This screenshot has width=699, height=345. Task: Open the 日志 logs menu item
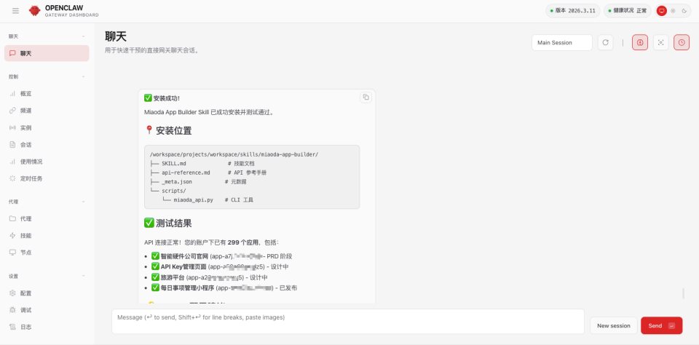(x=25, y=328)
